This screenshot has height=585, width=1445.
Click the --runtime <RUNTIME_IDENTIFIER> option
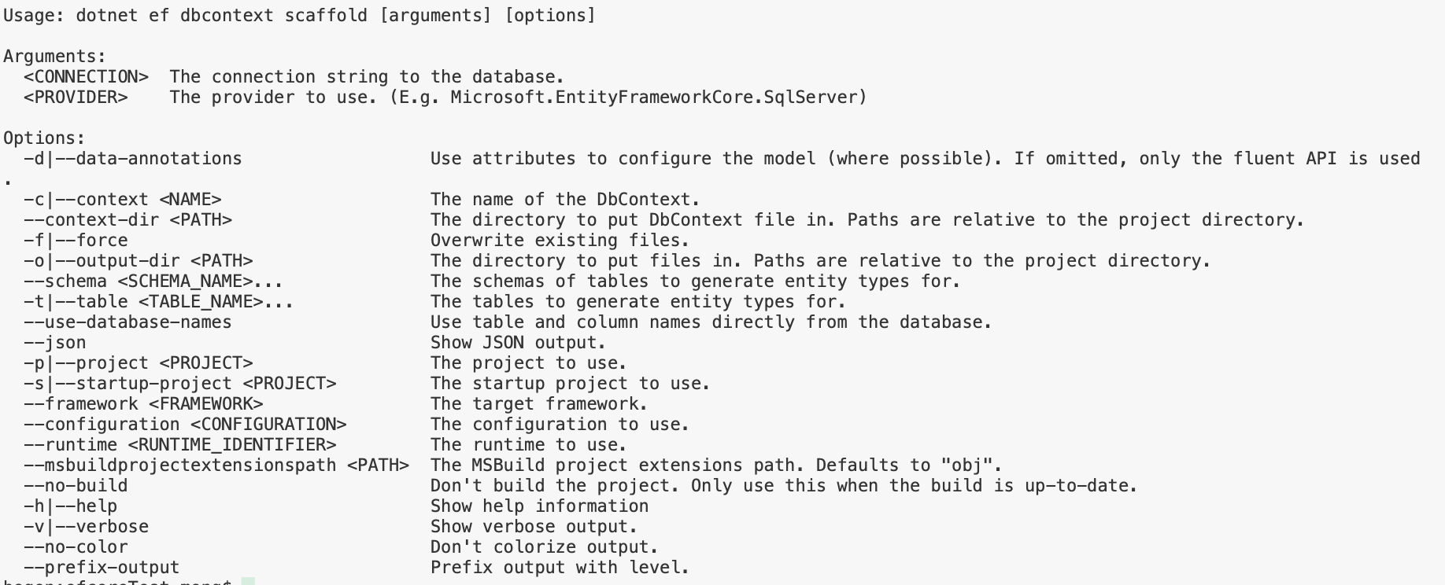tap(180, 445)
